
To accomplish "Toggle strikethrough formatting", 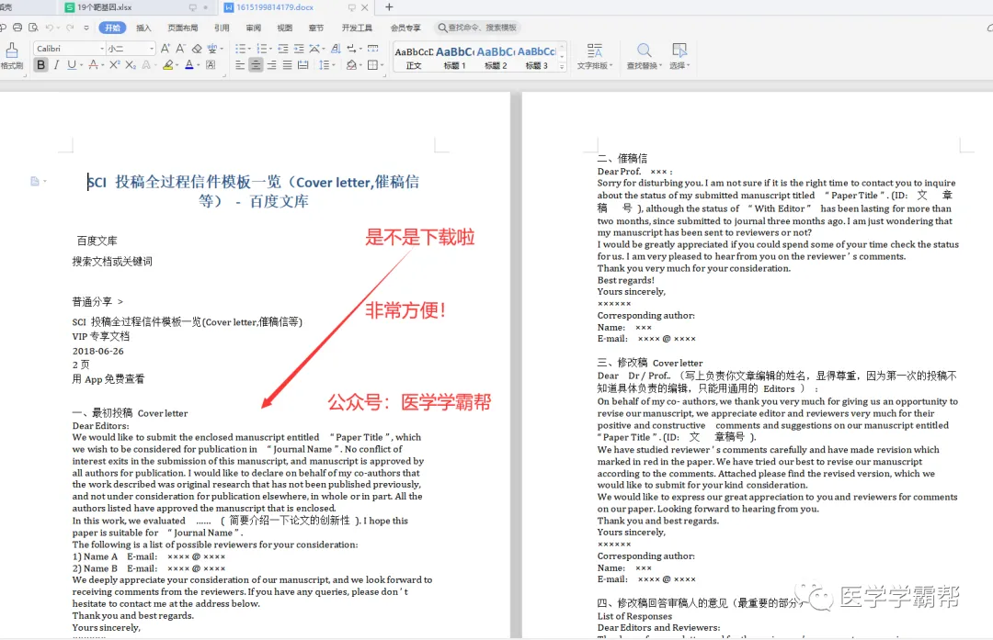I will [93, 64].
